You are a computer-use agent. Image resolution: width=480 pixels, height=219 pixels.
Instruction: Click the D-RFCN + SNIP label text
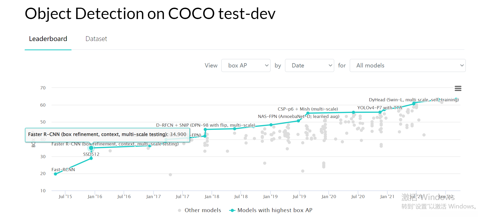coord(206,125)
